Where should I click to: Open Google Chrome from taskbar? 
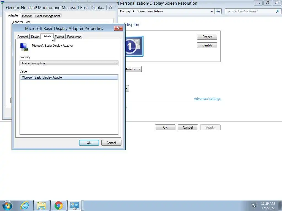point(58,206)
